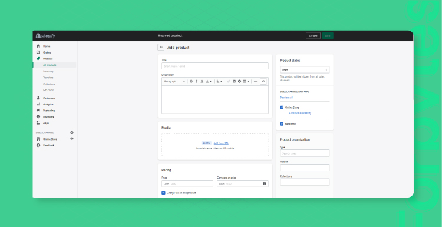442x227 pixels.
Task: Insert a link in the description
Action: pos(229,81)
